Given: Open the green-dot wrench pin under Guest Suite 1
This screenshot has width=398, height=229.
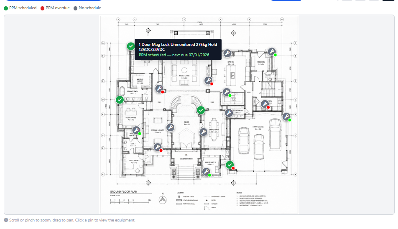Looking at the screenshot, I should click(207, 172).
